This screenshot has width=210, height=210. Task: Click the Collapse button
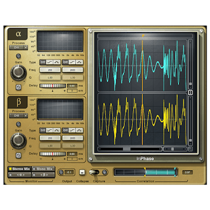pyautogui.click(x=82, y=172)
